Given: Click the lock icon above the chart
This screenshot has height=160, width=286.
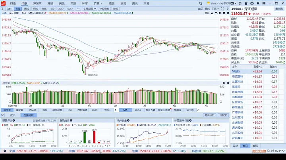Looking at the screenshot, I should tap(212, 13).
